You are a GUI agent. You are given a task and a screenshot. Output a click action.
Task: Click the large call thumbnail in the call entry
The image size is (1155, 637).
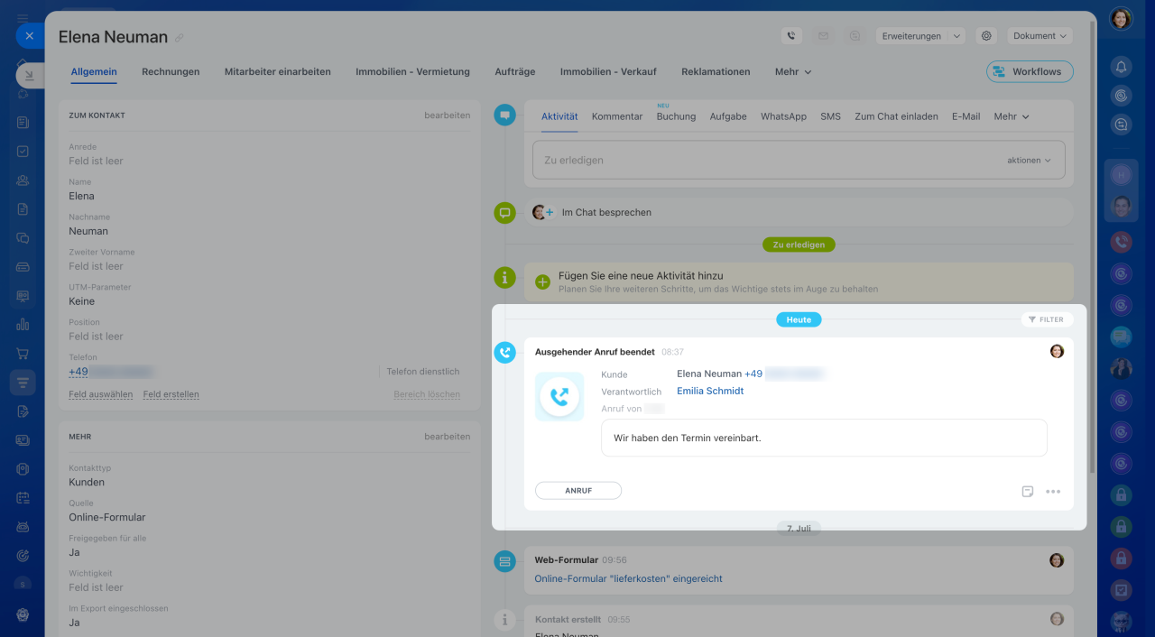[x=559, y=397]
